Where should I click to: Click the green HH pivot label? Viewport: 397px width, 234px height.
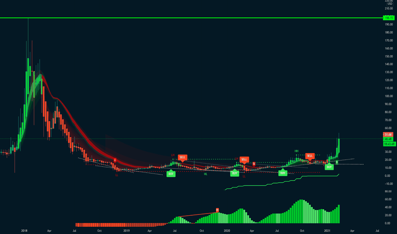tap(296, 151)
